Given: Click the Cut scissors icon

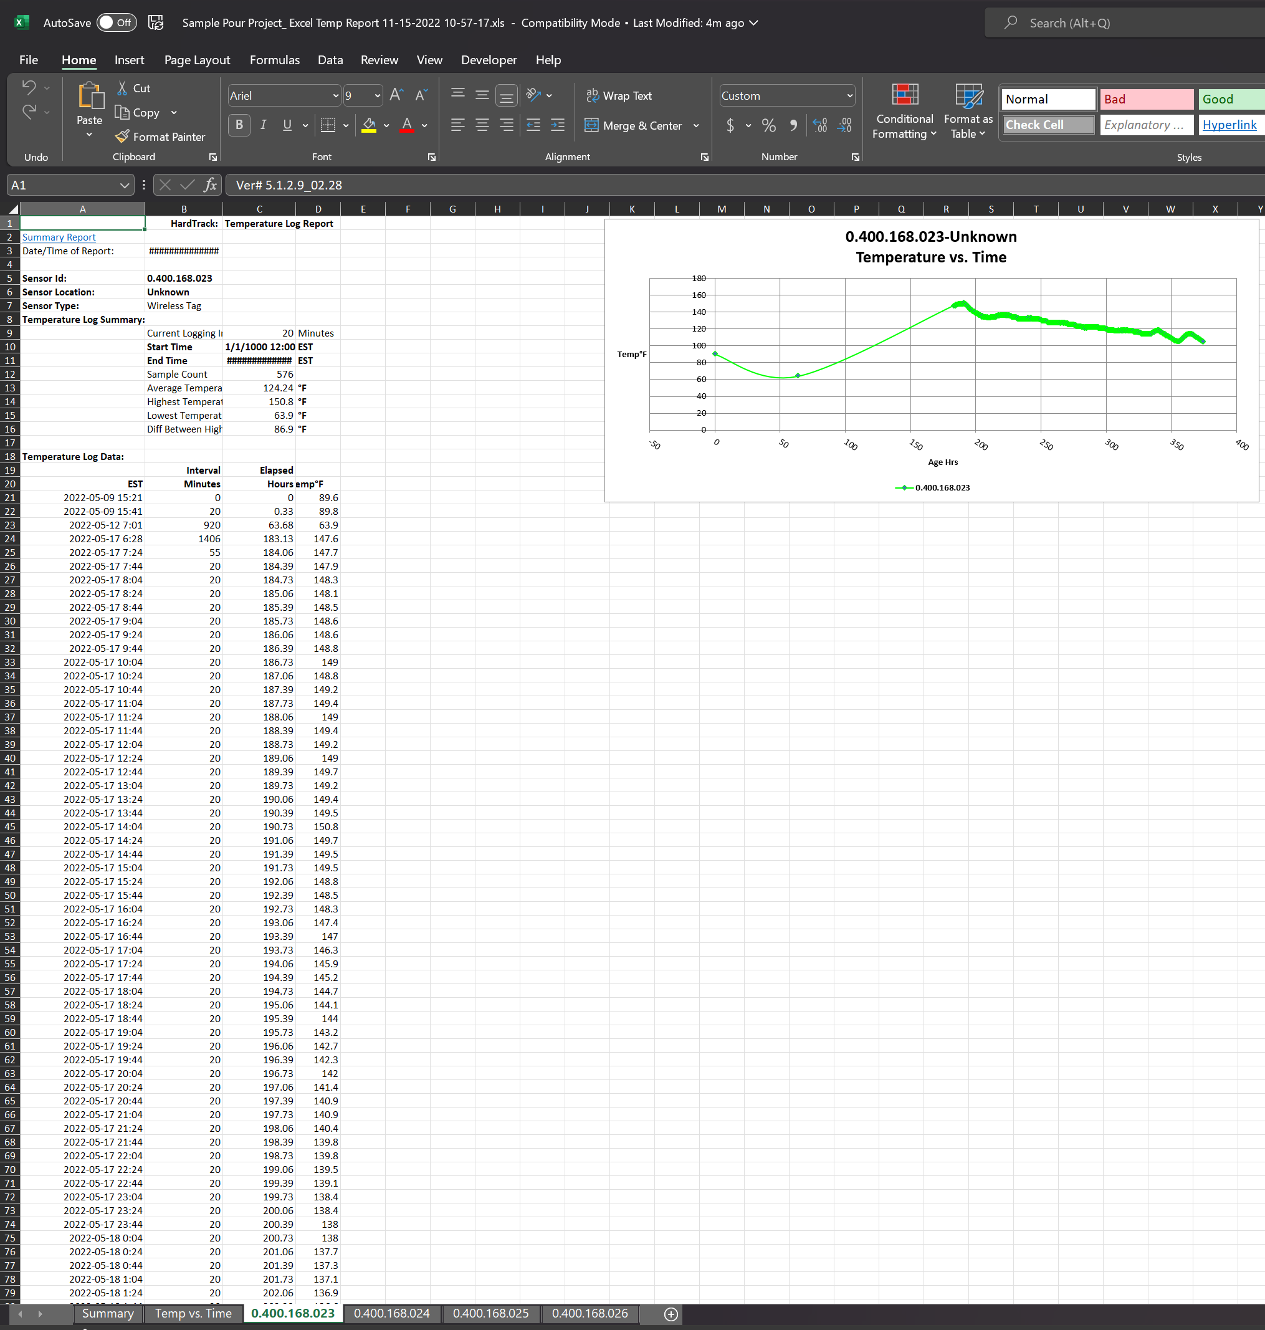Looking at the screenshot, I should point(122,89).
